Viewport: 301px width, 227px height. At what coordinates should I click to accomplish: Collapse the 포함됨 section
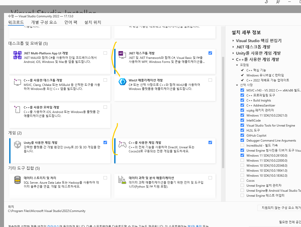[237, 65]
